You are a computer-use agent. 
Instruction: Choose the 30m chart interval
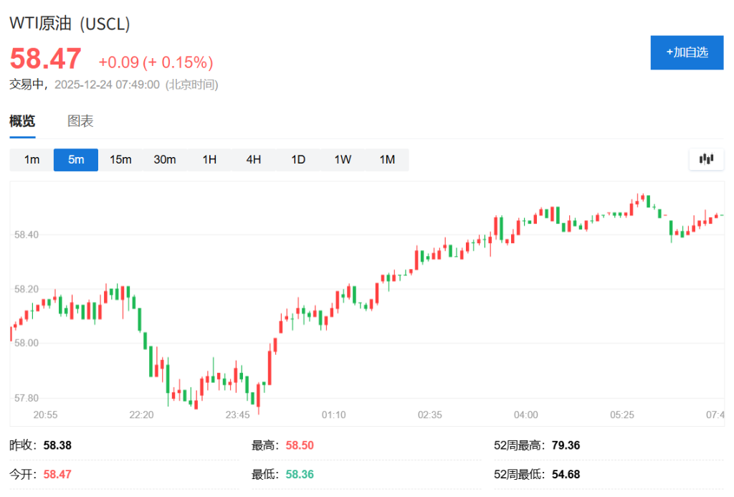(x=165, y=159)
